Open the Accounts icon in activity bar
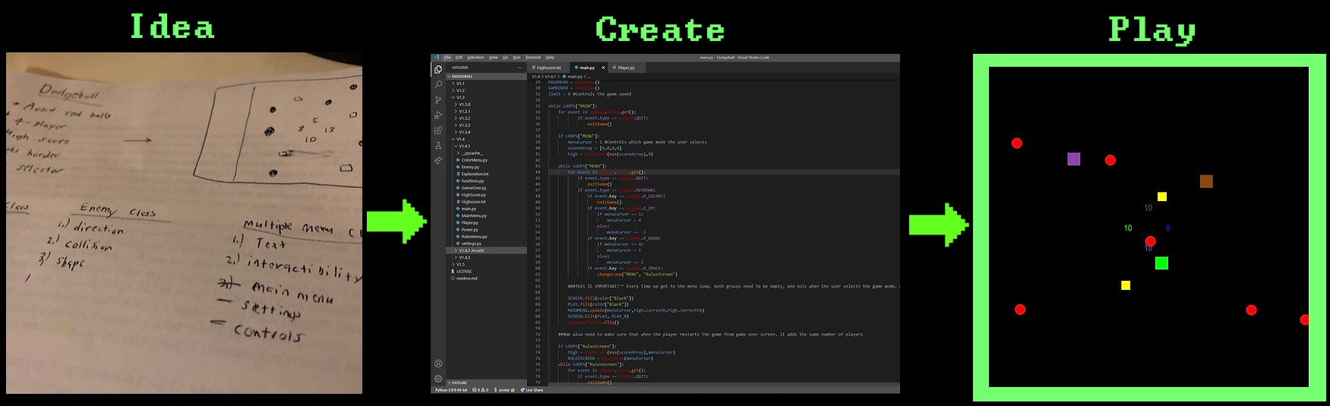This screenshot has width=1330, height=406. (x=438, y=364)
